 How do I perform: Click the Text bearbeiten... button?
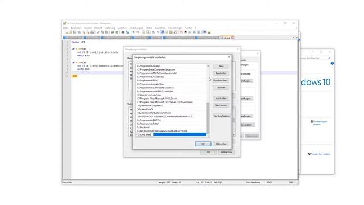pyautogui.click(x=222, y=116)
